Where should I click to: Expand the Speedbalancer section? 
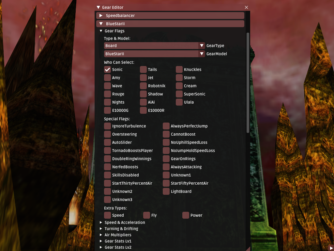tap(170, 16)
